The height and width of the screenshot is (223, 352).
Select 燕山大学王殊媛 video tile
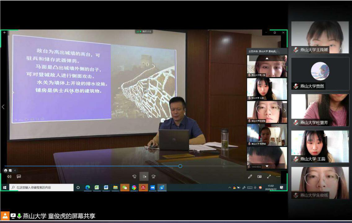pyautogui.click(x=320, y=37)
